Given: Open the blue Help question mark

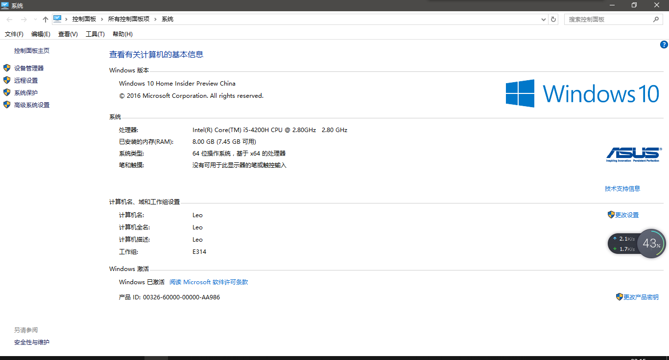Looking at the screenshot, I should 664,45.
